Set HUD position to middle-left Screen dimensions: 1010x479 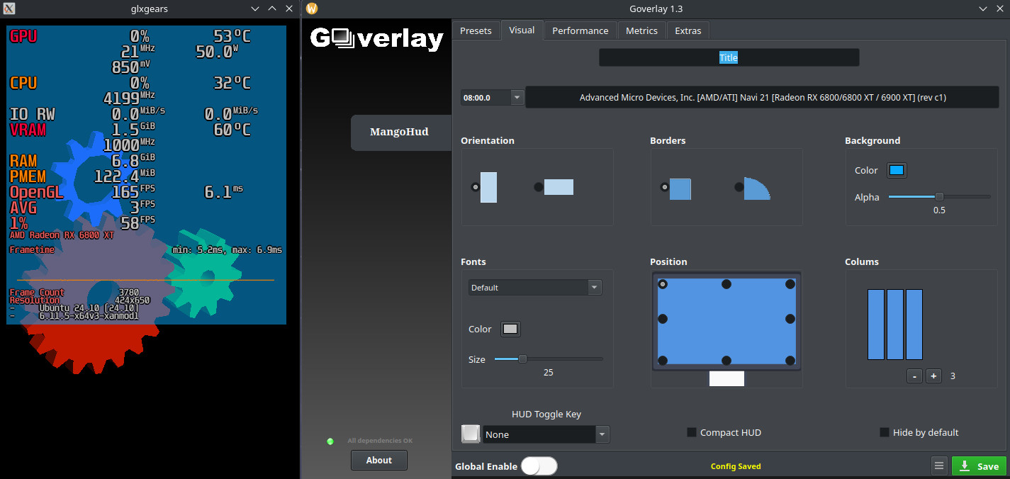[x=663, y=320]
